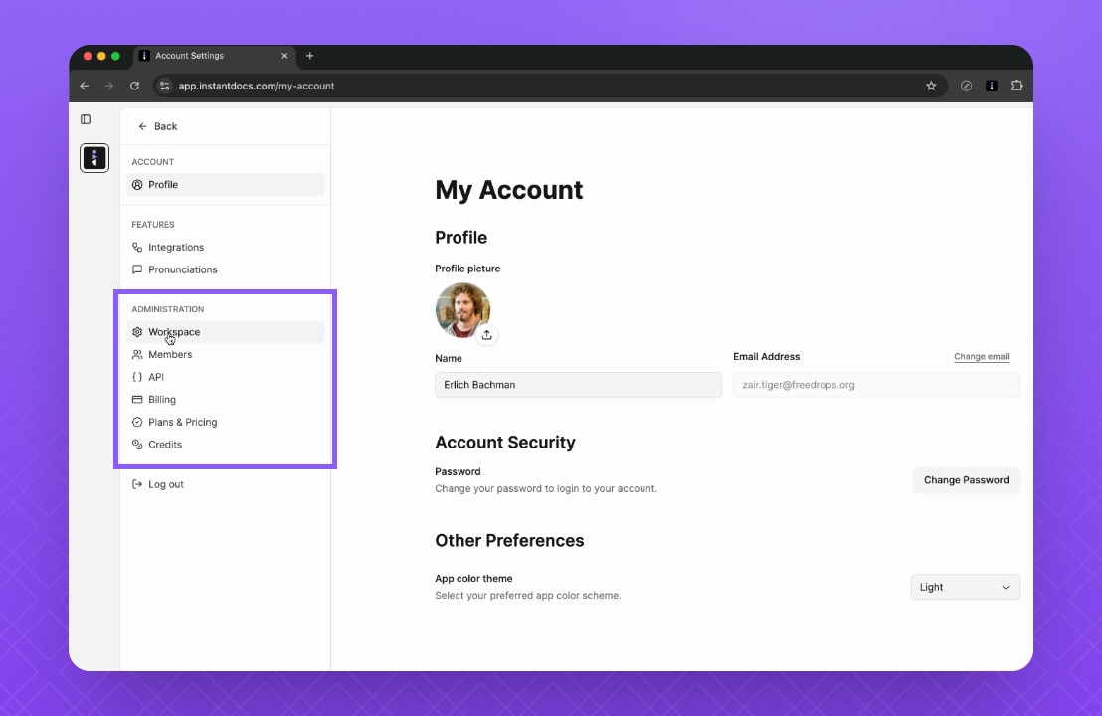Image resolution: width=1102 pixels, height=716 pixels.
Task: Click the Change email link
Action: (981, 357)
